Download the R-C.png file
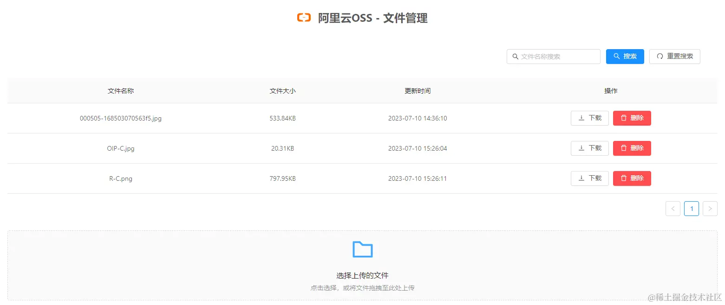Screen dimensions: 725x305 click(589, 178)
